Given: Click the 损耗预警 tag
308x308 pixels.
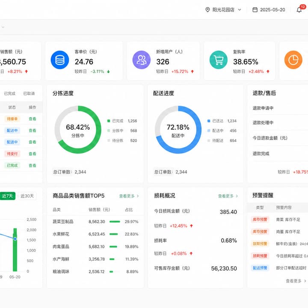Looking at the screenshot, I should (260, 256).
